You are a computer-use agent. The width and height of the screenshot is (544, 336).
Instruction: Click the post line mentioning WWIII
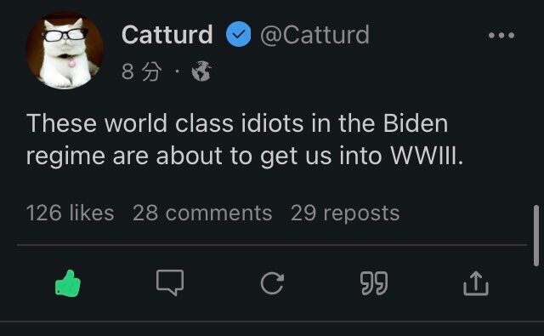click(x=245, y=156)
